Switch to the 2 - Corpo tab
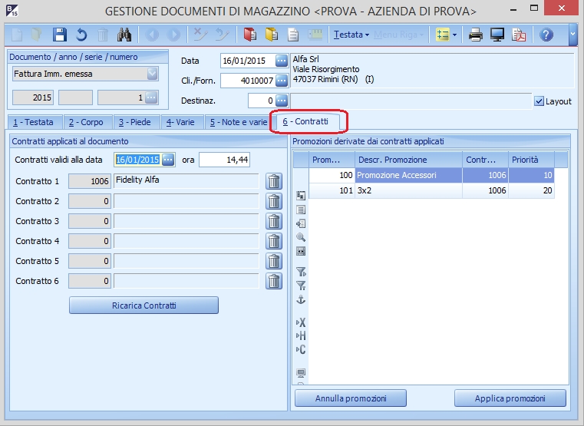This screenshot has width=584, height=426. pyautogui.click(x=87, y=122)
